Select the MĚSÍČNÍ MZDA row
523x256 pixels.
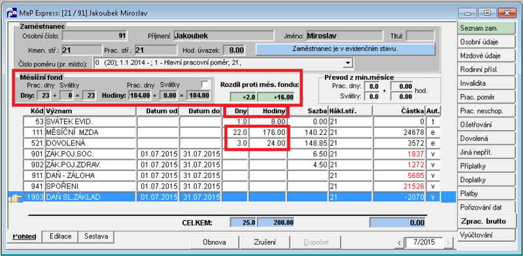[x=232, y=132]
